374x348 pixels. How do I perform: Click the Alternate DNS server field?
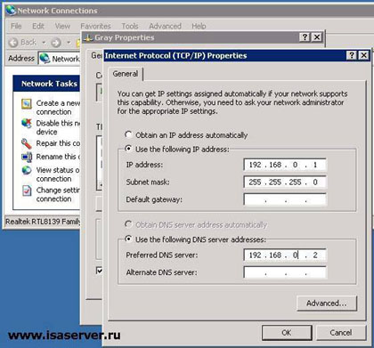point(285,272)
